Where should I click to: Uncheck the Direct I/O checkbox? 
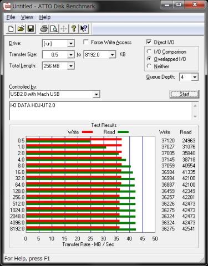point(149,42)
